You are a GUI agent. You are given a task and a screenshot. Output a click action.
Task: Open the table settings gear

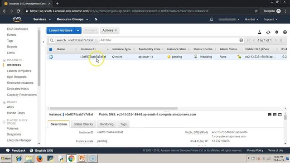point(276,32)
